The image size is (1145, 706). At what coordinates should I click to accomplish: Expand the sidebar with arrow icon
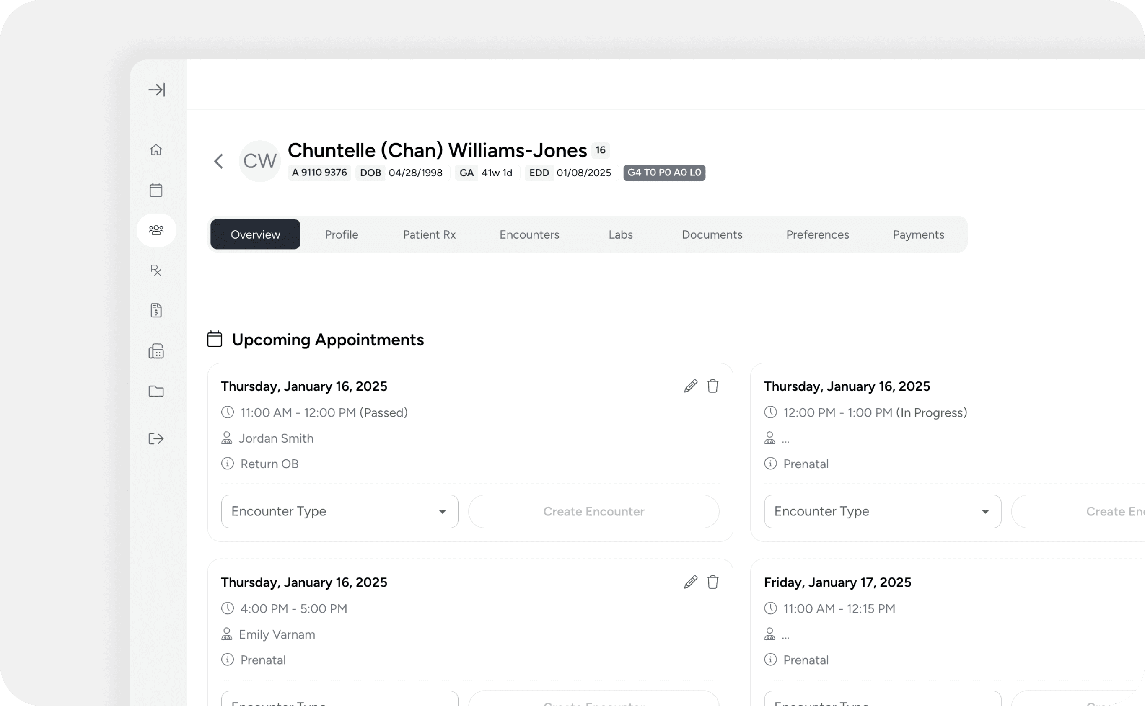[157, 90]
